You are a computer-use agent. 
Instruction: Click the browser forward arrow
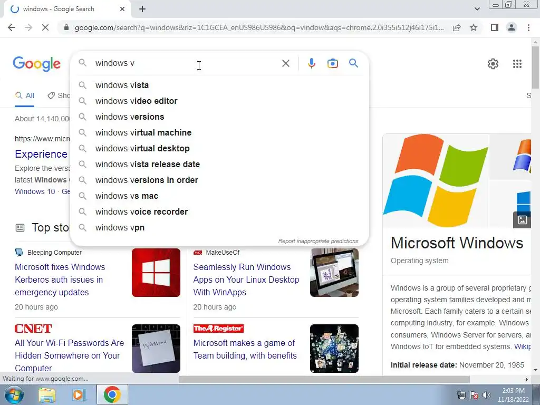28,27
